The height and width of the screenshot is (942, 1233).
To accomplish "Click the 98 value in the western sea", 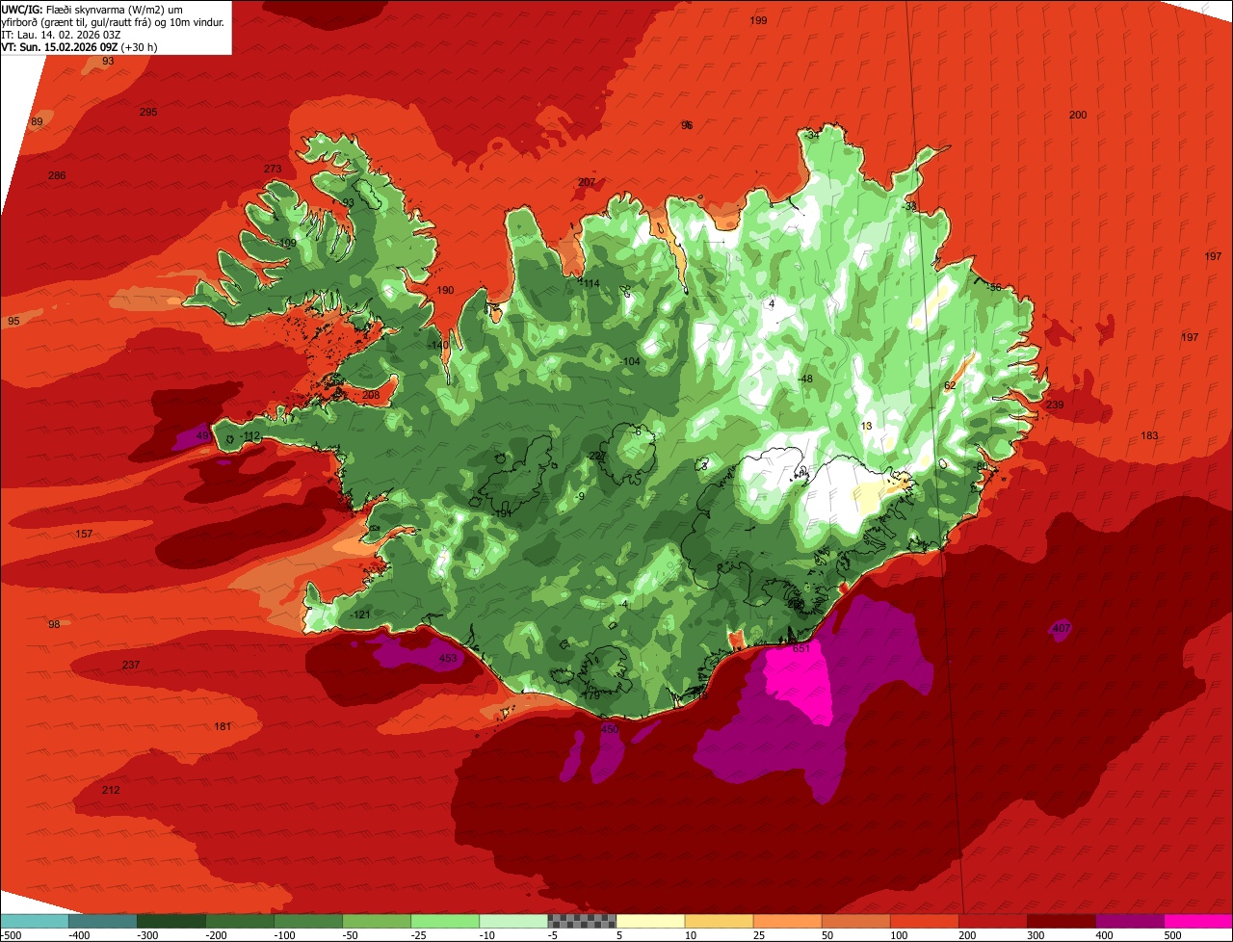I will 54,624.
